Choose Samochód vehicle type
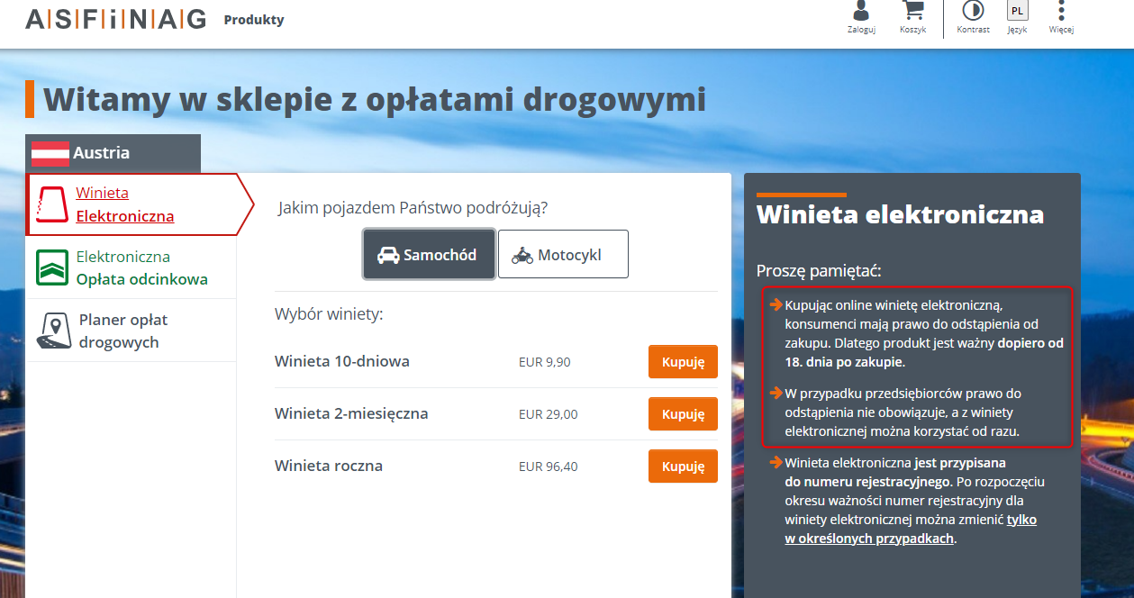The width and height of the screenshot is (1134, 598). click(x=429, y=255)
